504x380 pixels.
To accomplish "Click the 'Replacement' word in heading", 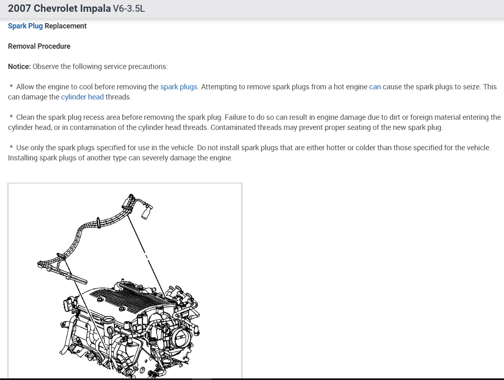I will pyautogui.click(x=66, y=26).
